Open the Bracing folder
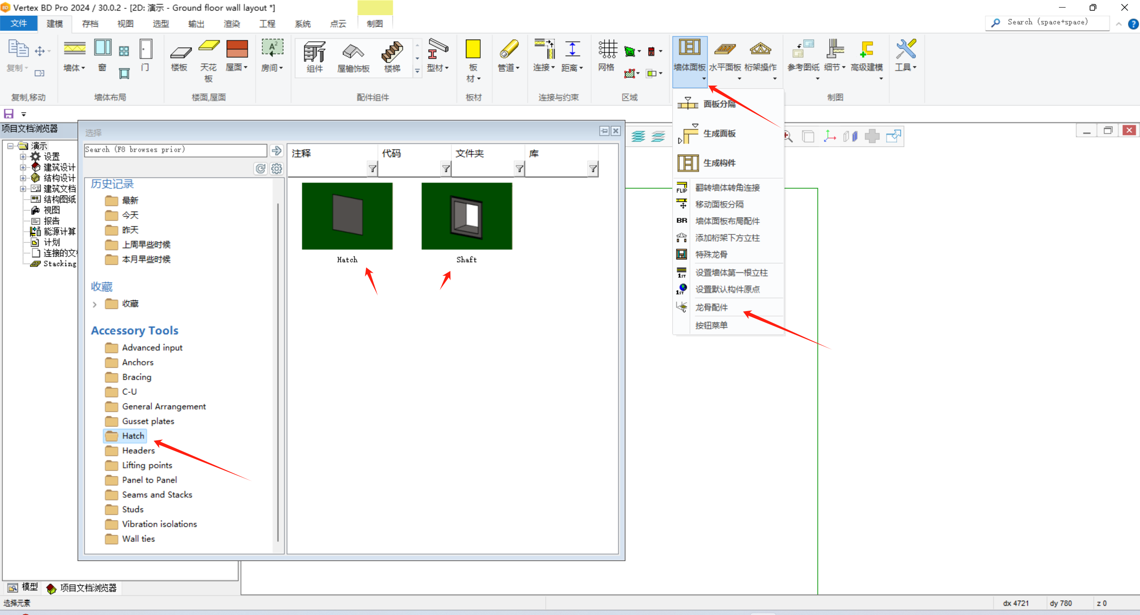 click(129, 377)
